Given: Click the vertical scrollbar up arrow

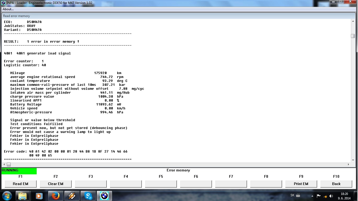Looking at the screenshot, I should tap(353, 21).
